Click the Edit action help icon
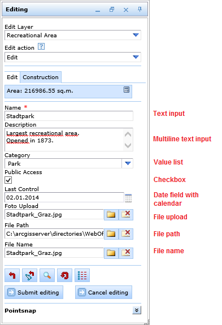222x325 pixels. 41,46
